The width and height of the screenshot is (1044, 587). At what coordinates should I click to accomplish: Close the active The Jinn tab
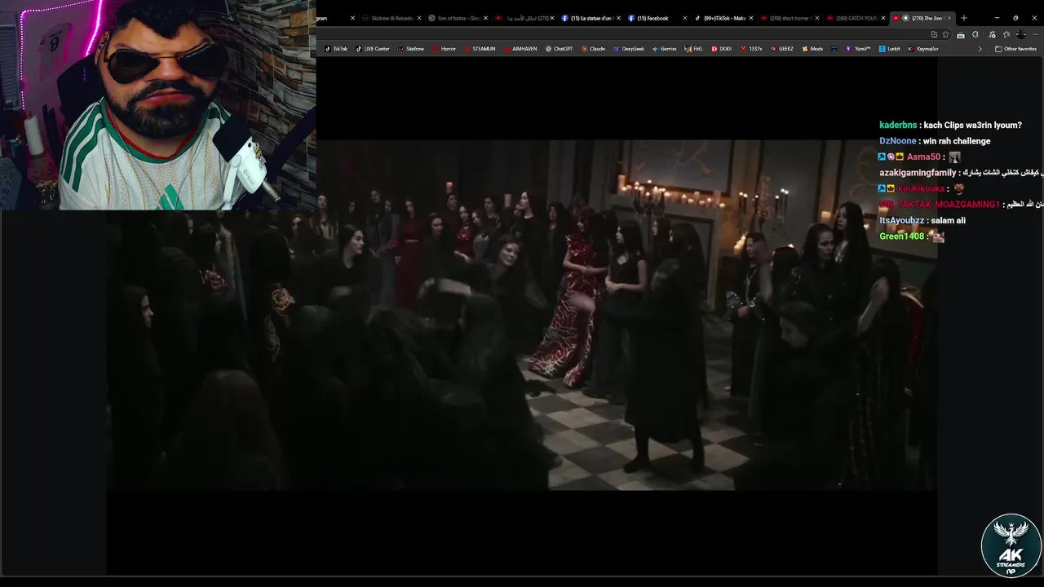(949, 18)
